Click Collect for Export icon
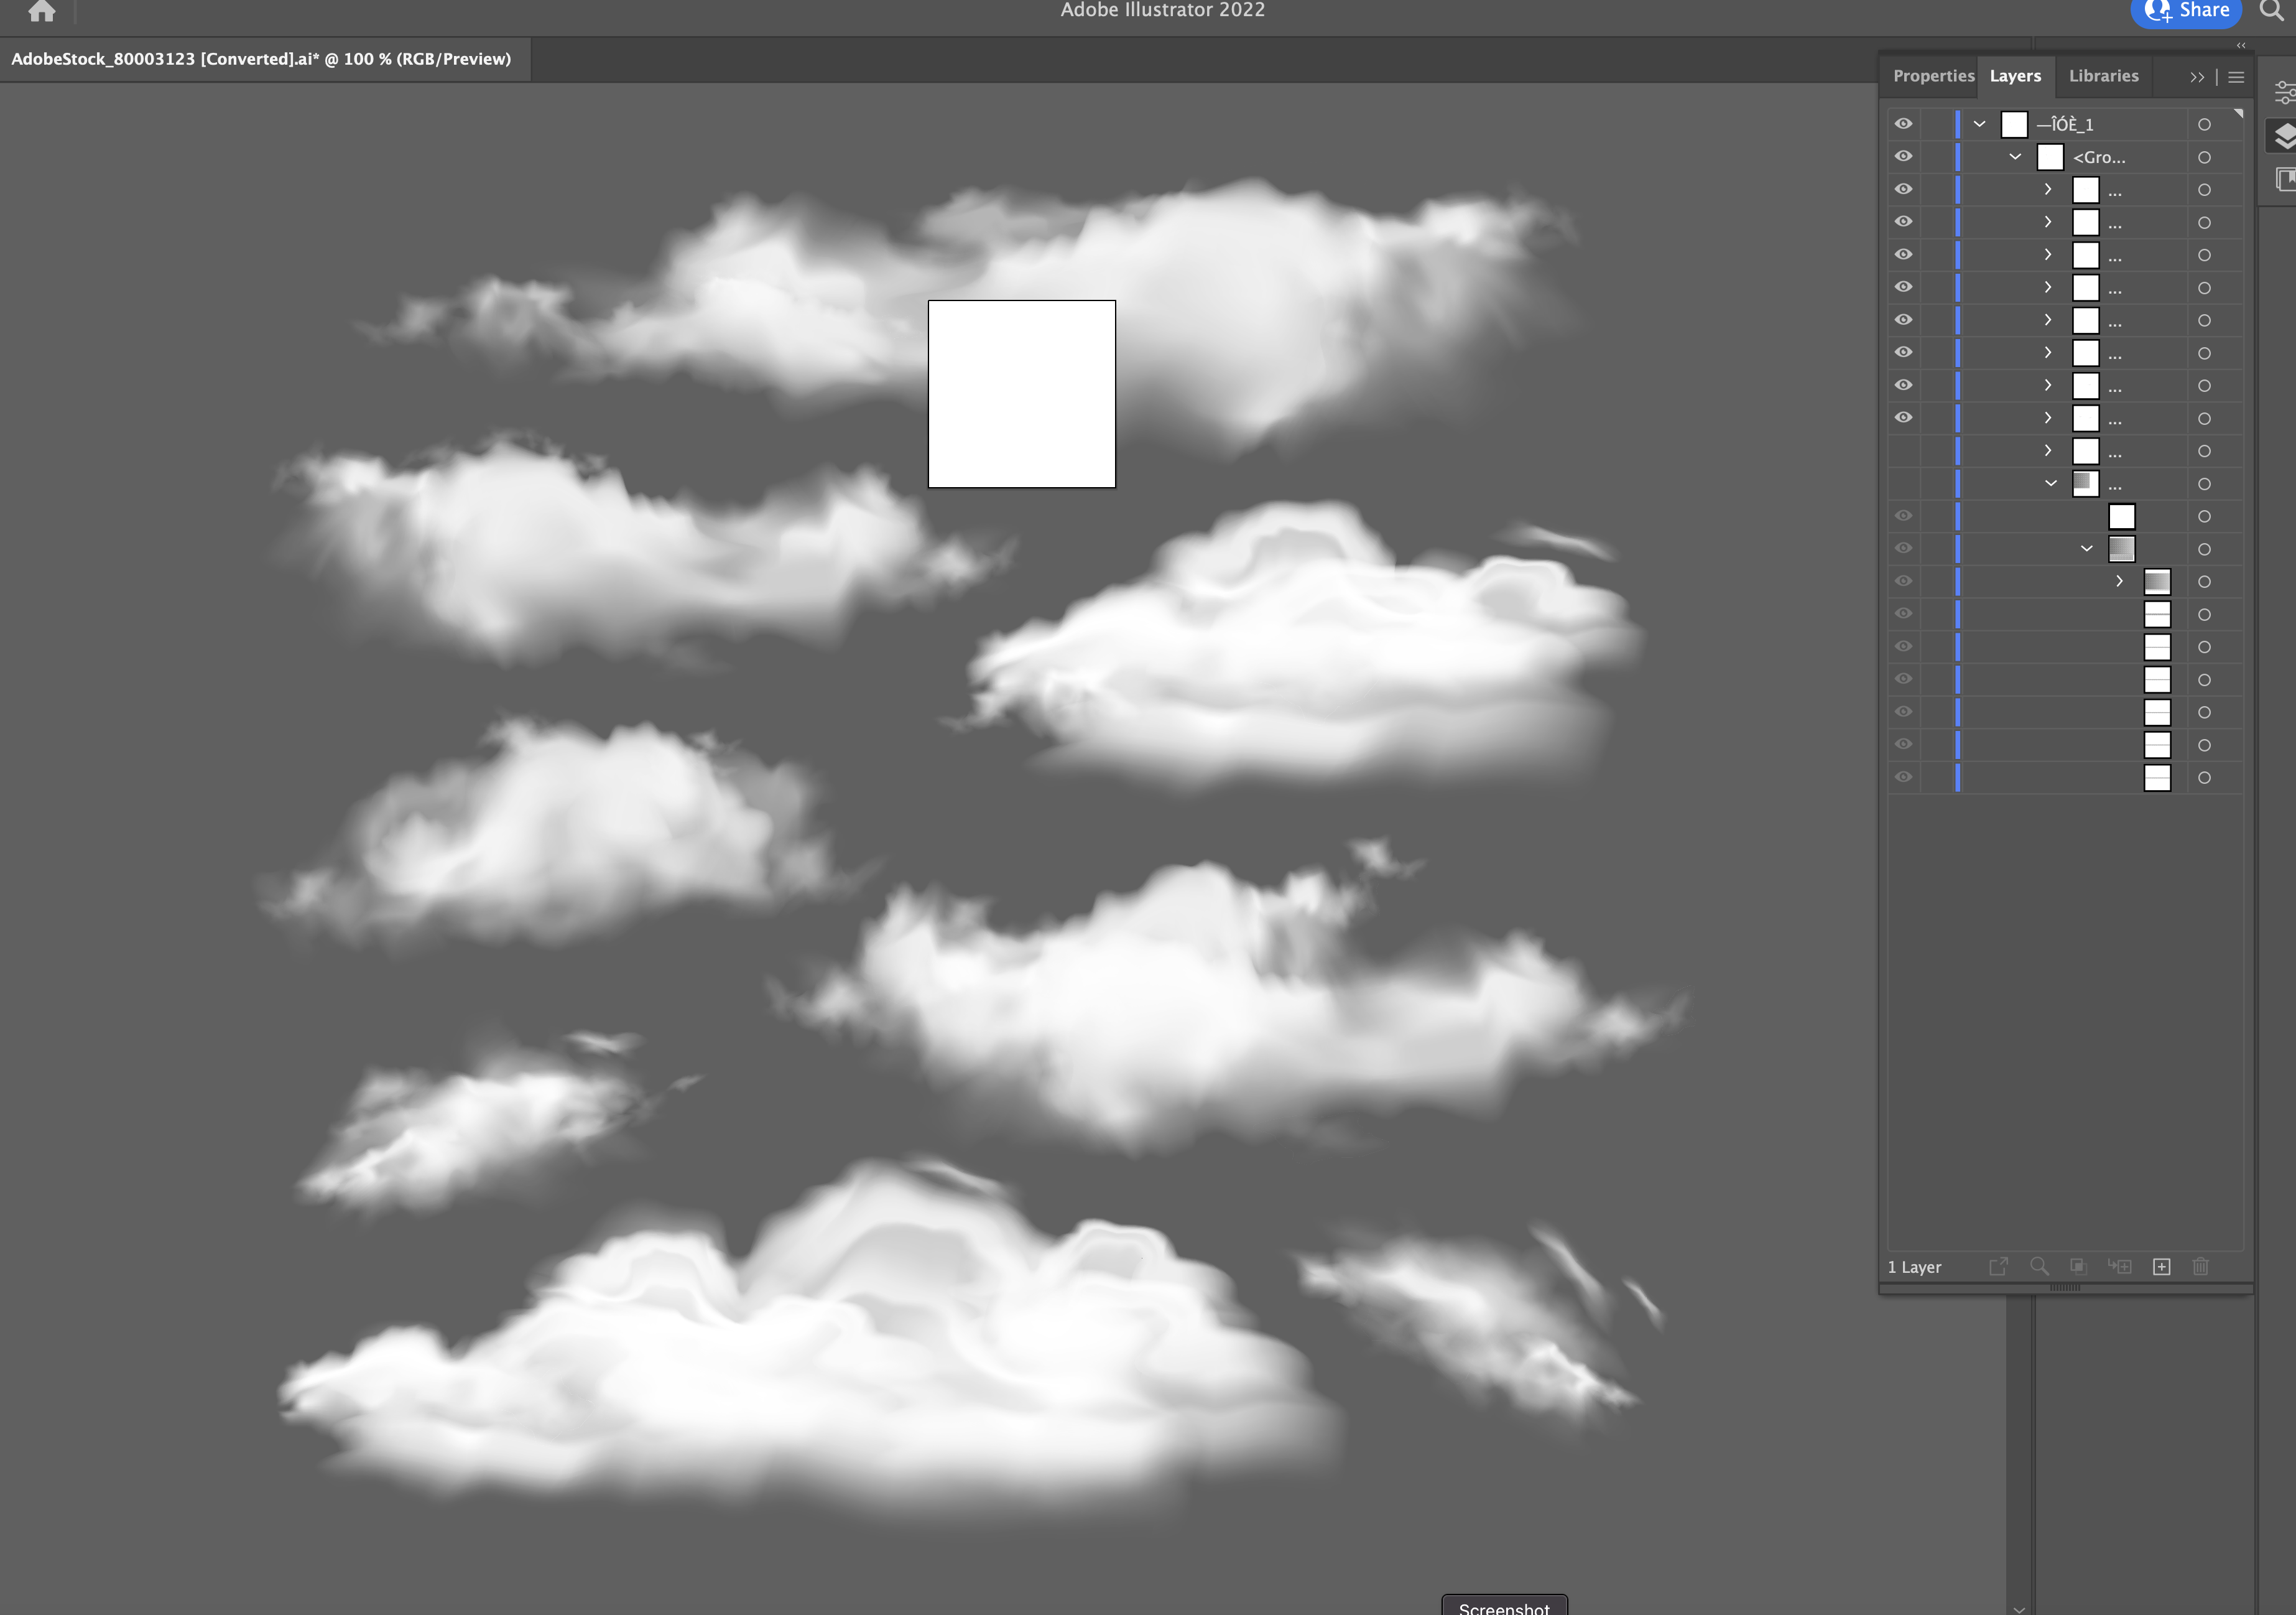This screenshot has height=1615, width=2296. tap(1998, 1267)
